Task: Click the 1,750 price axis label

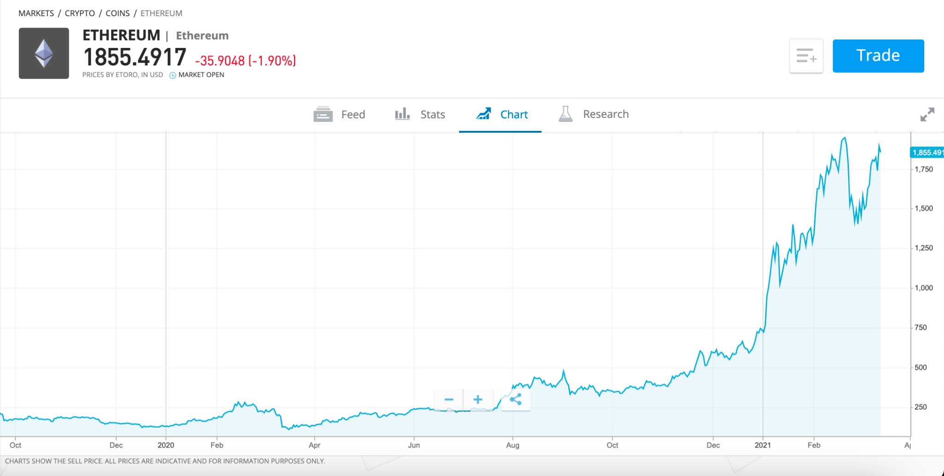Action: [x=924, y=170]
